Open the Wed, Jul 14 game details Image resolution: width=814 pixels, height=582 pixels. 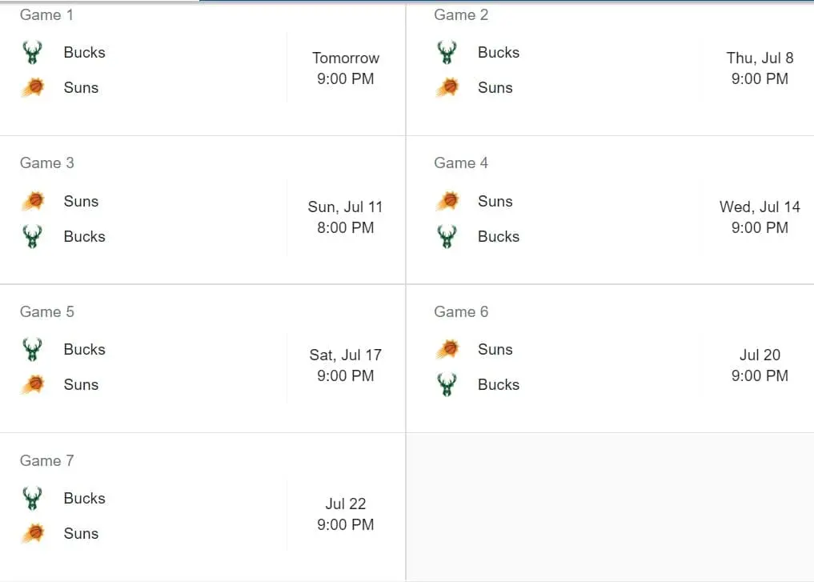tap(760, 217)
